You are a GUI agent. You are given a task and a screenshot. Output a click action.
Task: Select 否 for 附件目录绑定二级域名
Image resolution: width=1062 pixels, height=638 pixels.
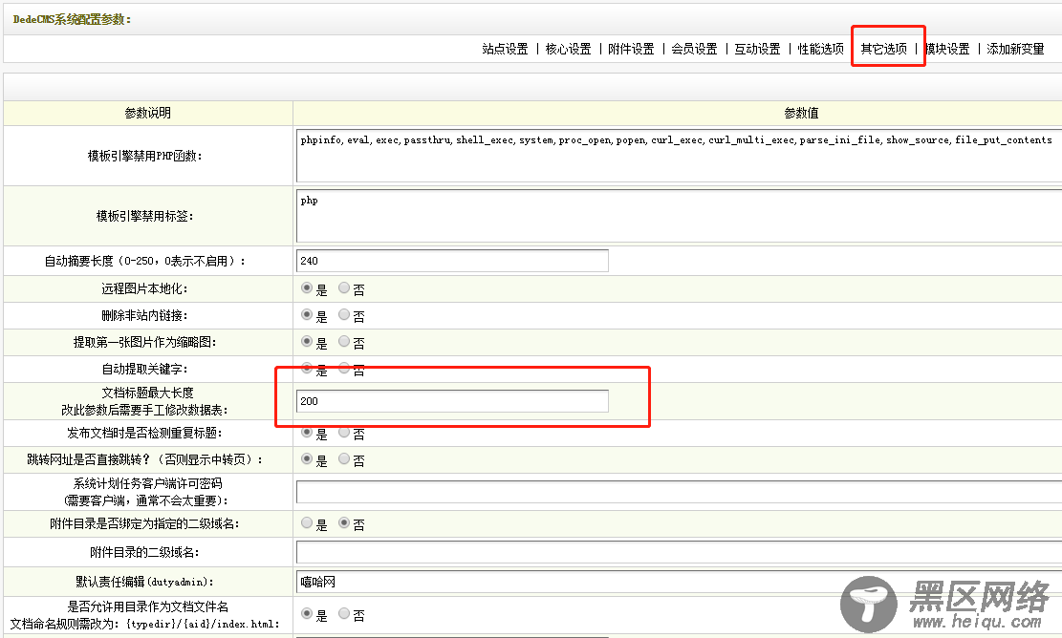pos(344,523)
